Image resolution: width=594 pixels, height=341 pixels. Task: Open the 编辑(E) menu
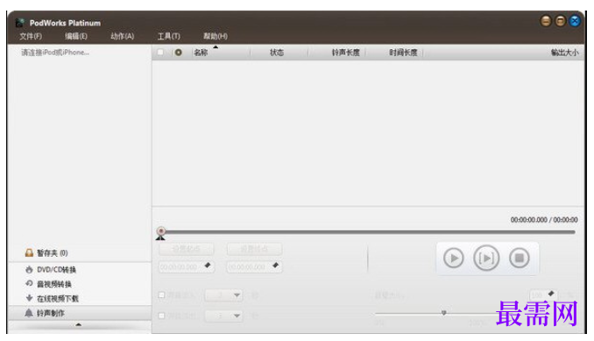coord(75,36)
